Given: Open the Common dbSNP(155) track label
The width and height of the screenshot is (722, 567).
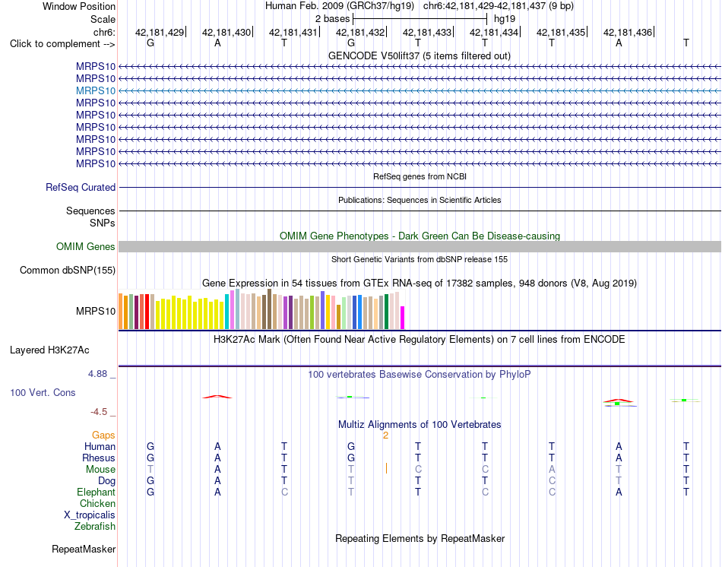Looking at the screenshot, I should [x=68, y=271].
